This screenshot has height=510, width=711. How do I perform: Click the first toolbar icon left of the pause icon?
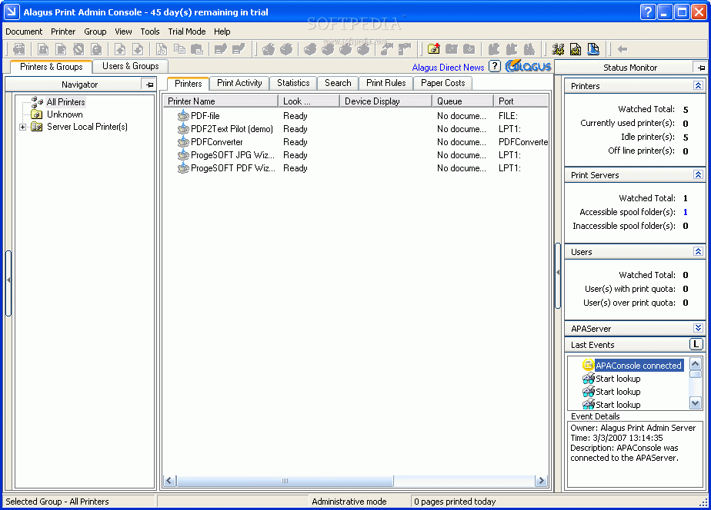point(19,49)
